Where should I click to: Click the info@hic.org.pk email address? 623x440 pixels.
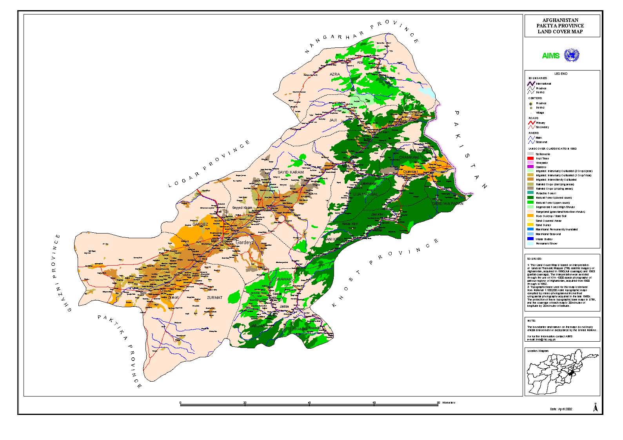(x=545, y=339)
